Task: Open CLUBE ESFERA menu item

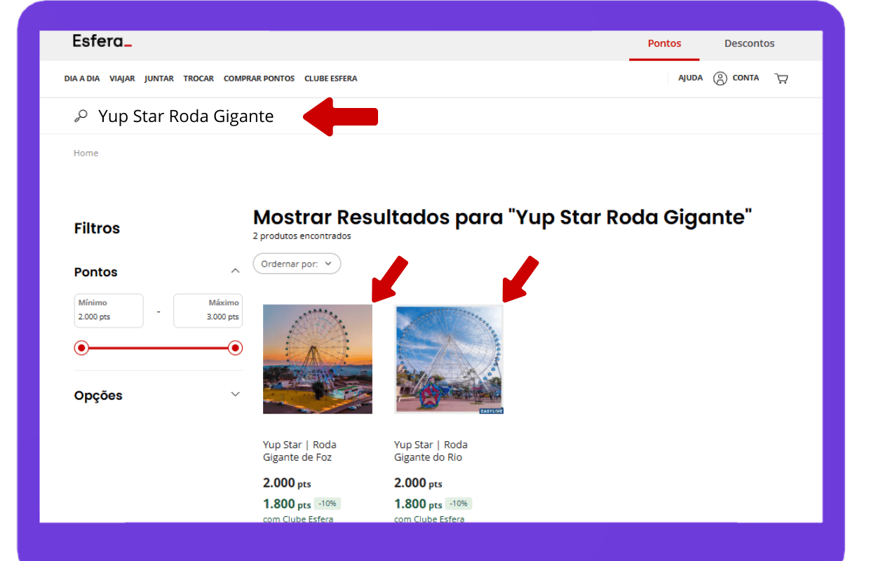Action: tap(330, 79)
